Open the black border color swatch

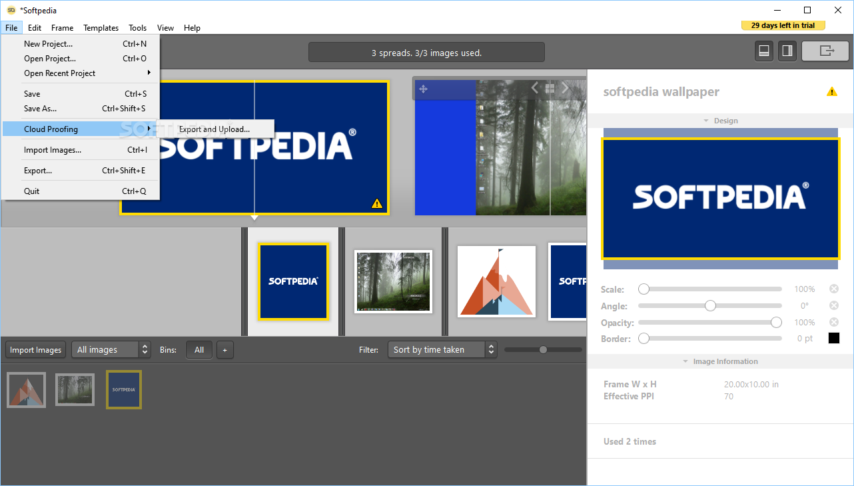point(834,339)
